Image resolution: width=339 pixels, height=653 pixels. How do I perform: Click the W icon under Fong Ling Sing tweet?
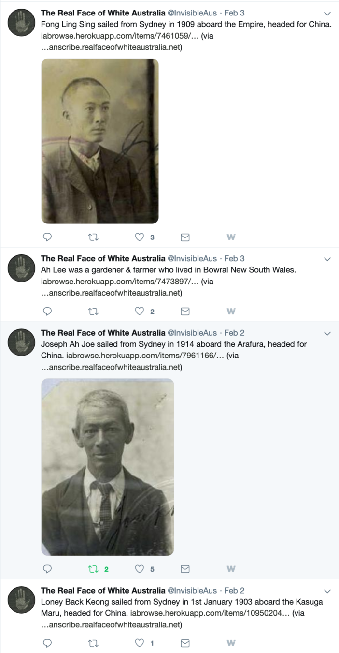(231, 237)
